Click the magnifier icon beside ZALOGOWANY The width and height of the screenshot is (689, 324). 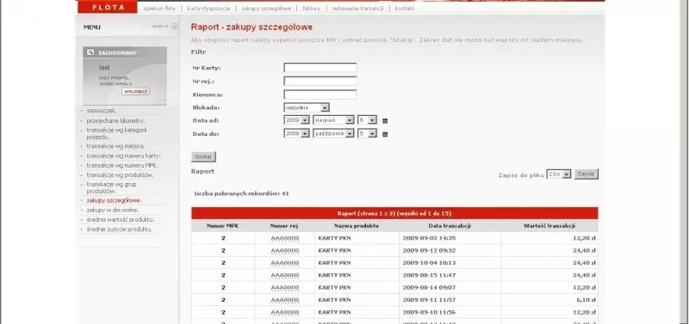coord(90,52)
